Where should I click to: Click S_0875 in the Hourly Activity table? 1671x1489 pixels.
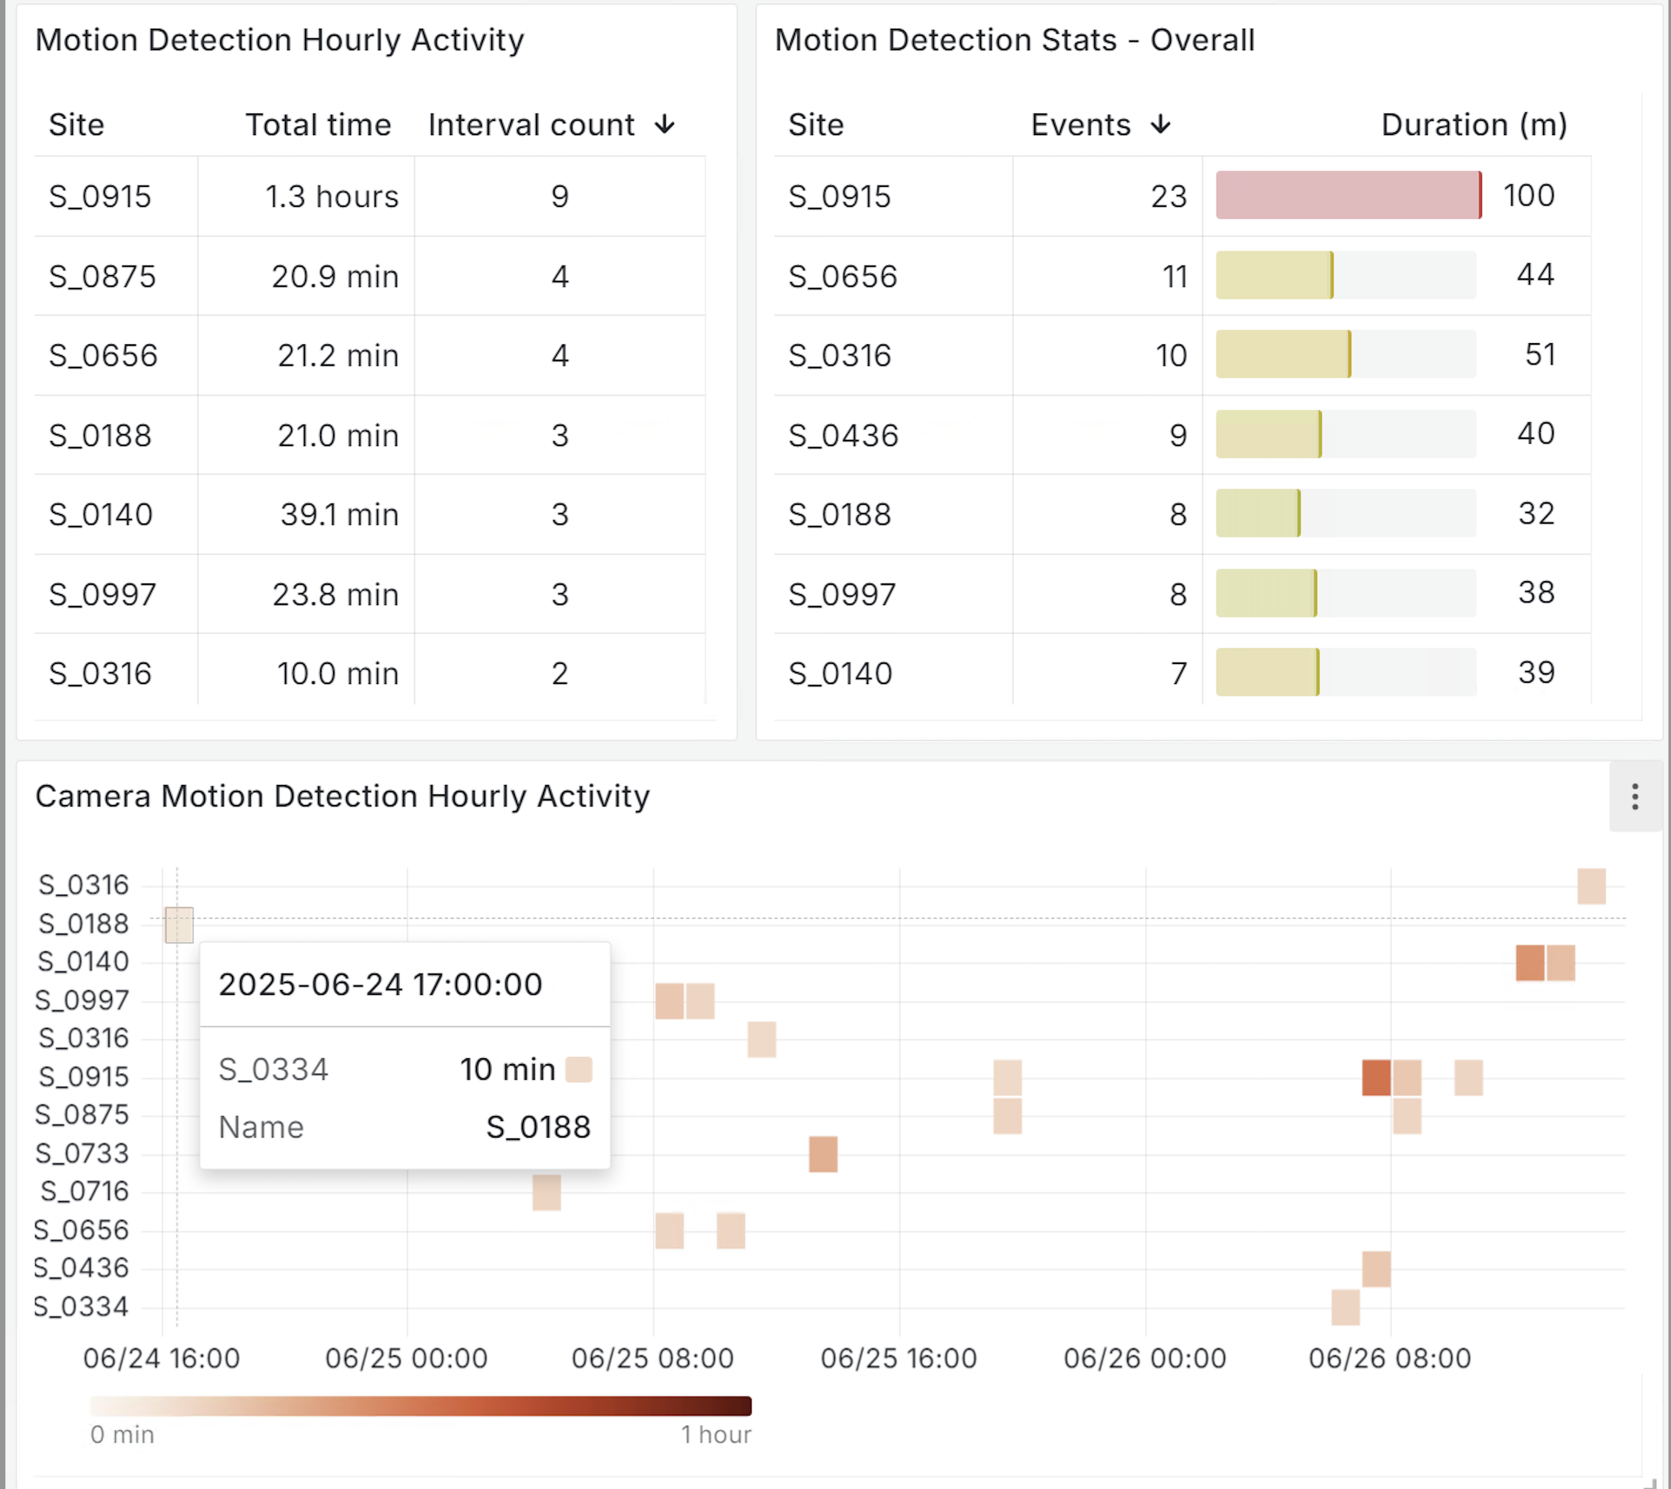[x=102, y=277]
